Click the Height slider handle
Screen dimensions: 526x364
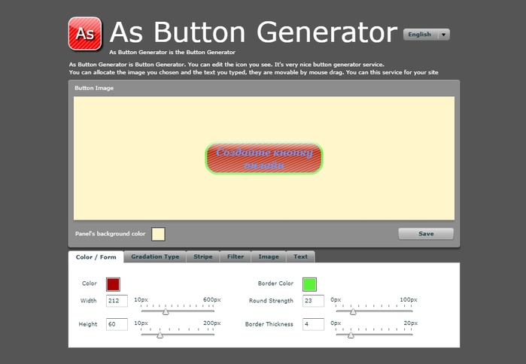tap(160, 335)
